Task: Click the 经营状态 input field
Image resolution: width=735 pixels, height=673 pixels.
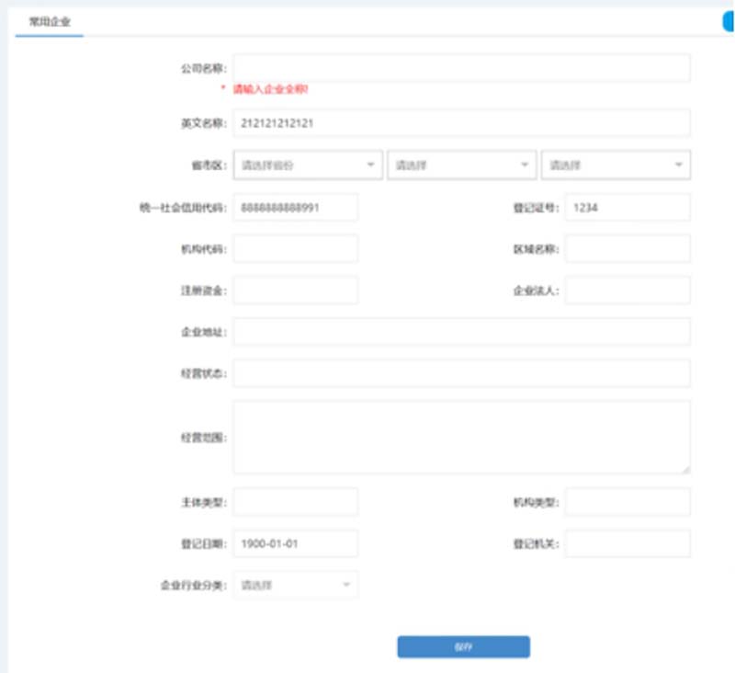Action: coord(461,373)
